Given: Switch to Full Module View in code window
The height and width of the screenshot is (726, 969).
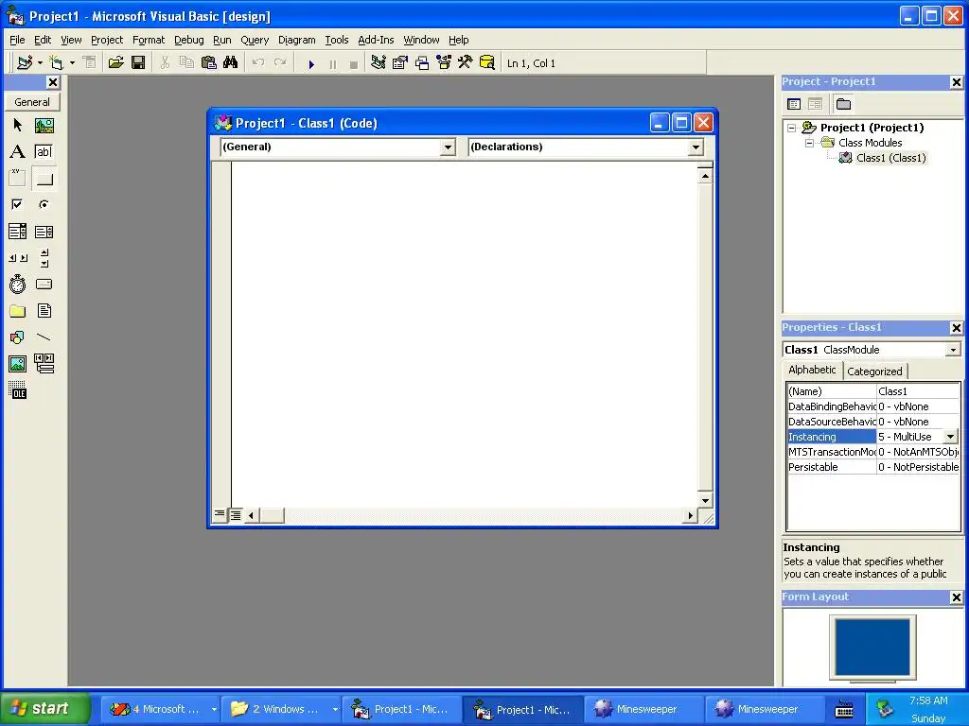Looking at the screenshot, I should click(236, 515).
